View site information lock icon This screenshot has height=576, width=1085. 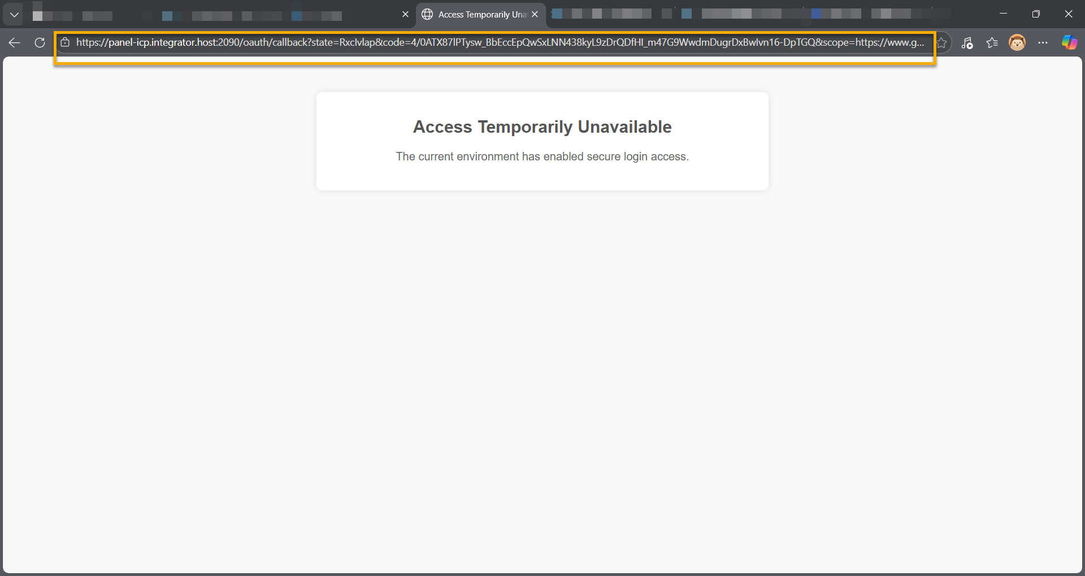pos(65,42)
